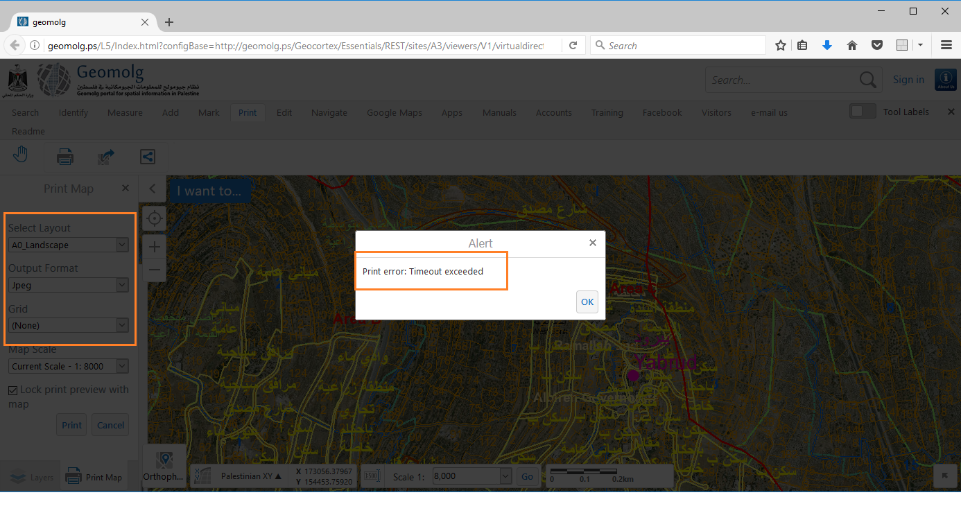
Task: Open the Grid dropdown
Action: [x=69, y=325]
